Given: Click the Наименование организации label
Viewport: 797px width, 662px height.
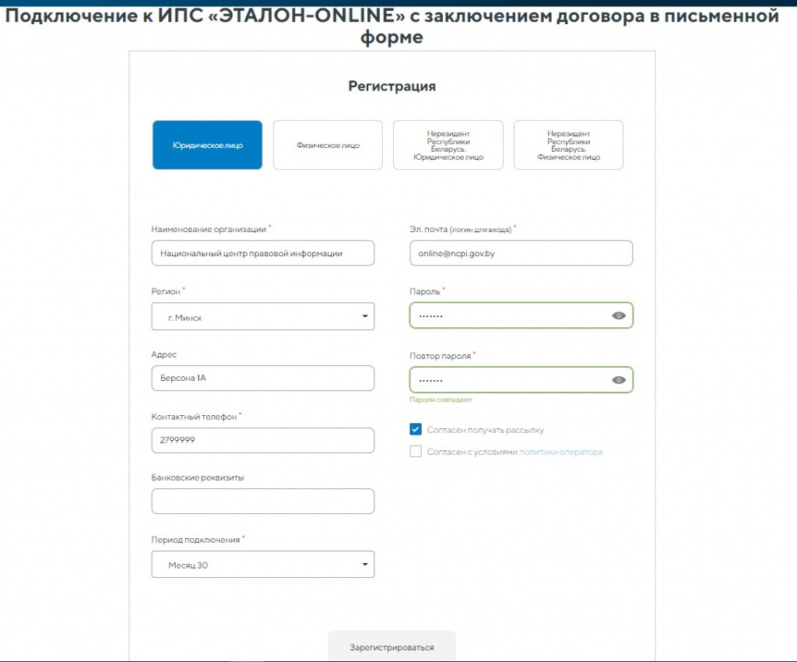Looking at the screenshot, I should 209,229.
